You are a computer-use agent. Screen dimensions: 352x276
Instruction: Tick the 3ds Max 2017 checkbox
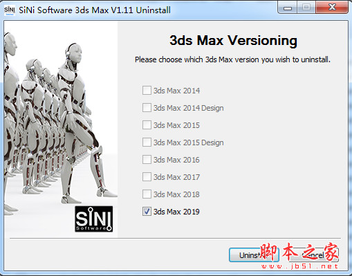(x=147, y=177)
